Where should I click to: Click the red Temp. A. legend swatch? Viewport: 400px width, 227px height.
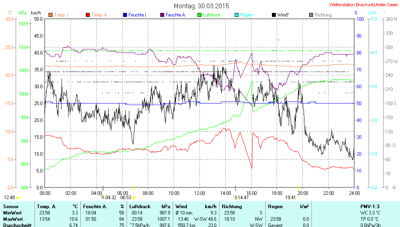[87, 15]
